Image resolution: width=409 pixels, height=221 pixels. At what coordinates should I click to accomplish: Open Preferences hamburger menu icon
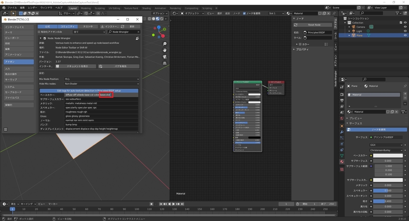point(5,129)
